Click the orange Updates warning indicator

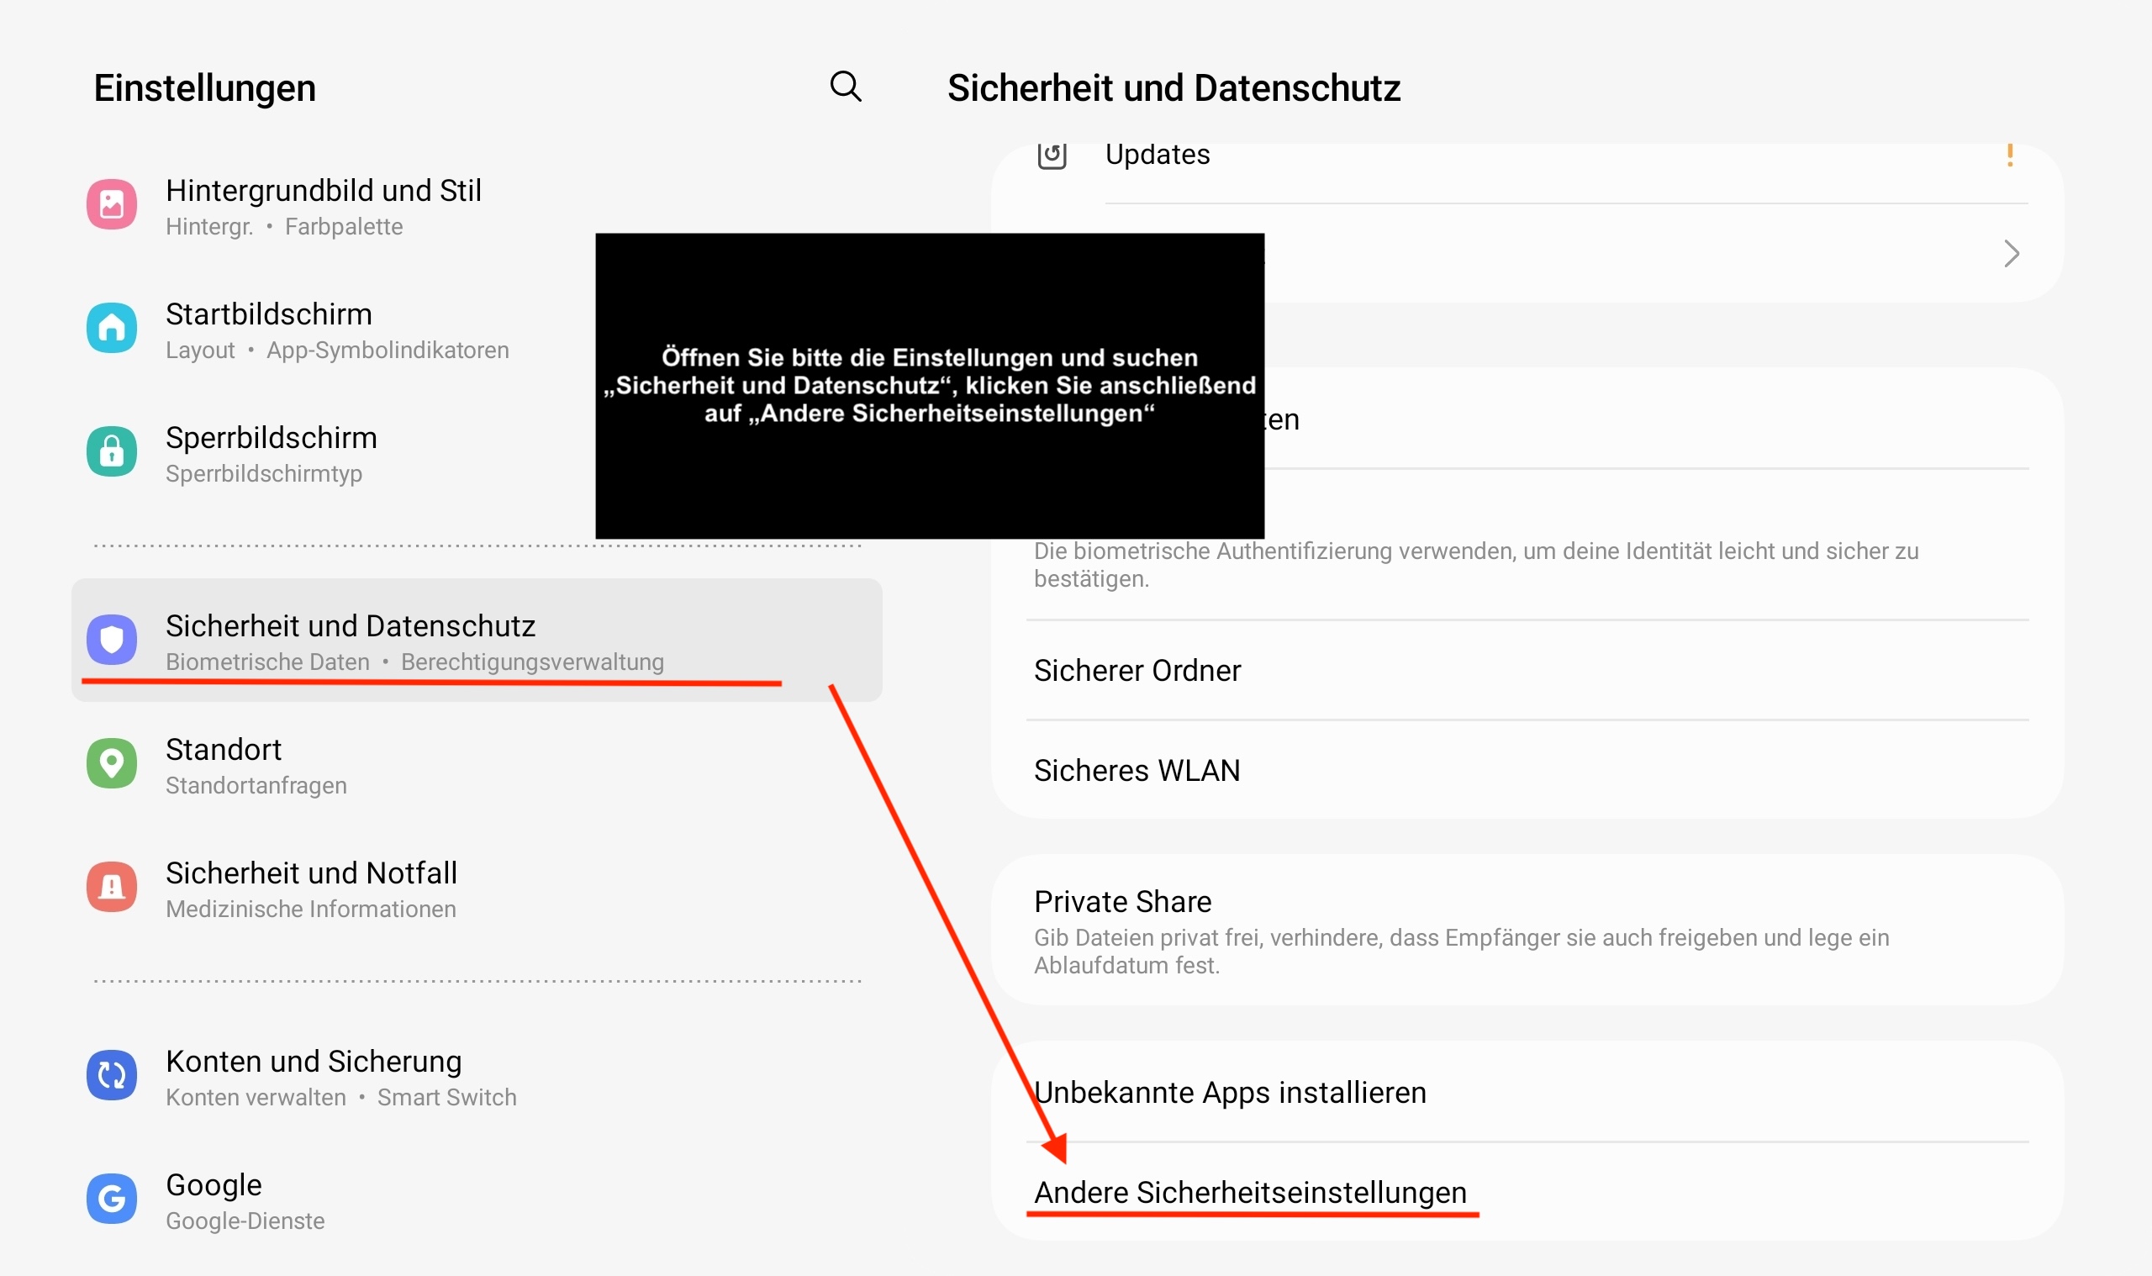pyautogui.click(x=2009, y=155)
